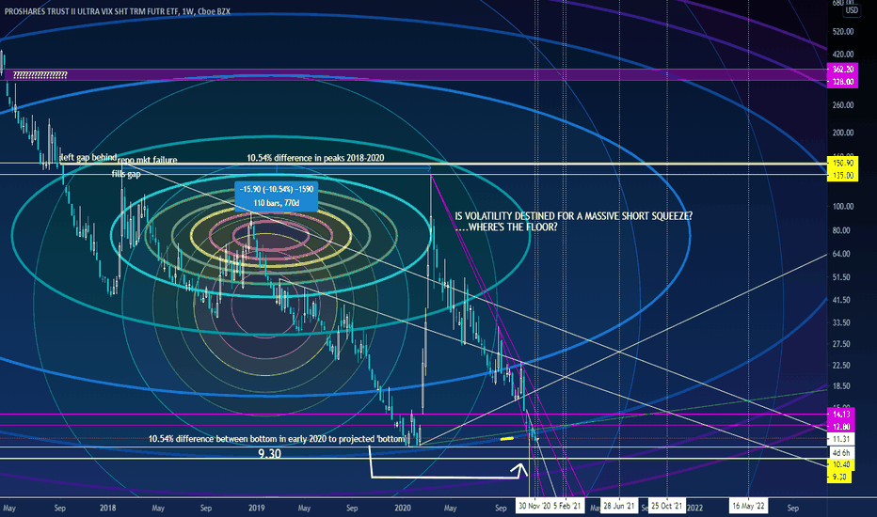Select the 362.20 magenta price label

click(843, 70)
